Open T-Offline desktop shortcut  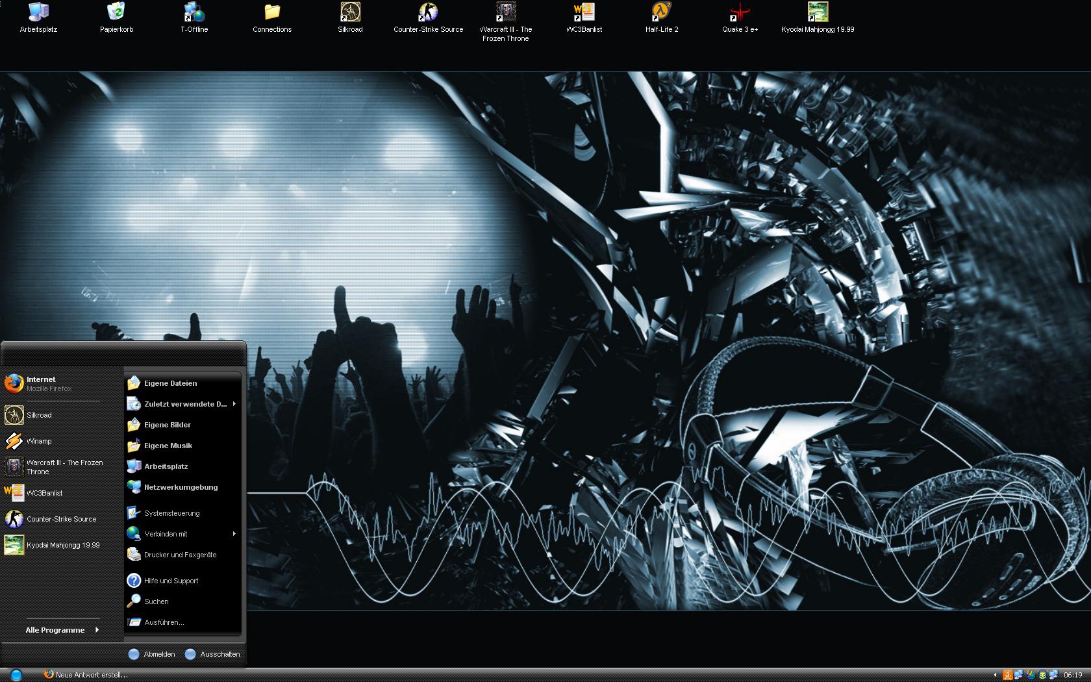194,16
